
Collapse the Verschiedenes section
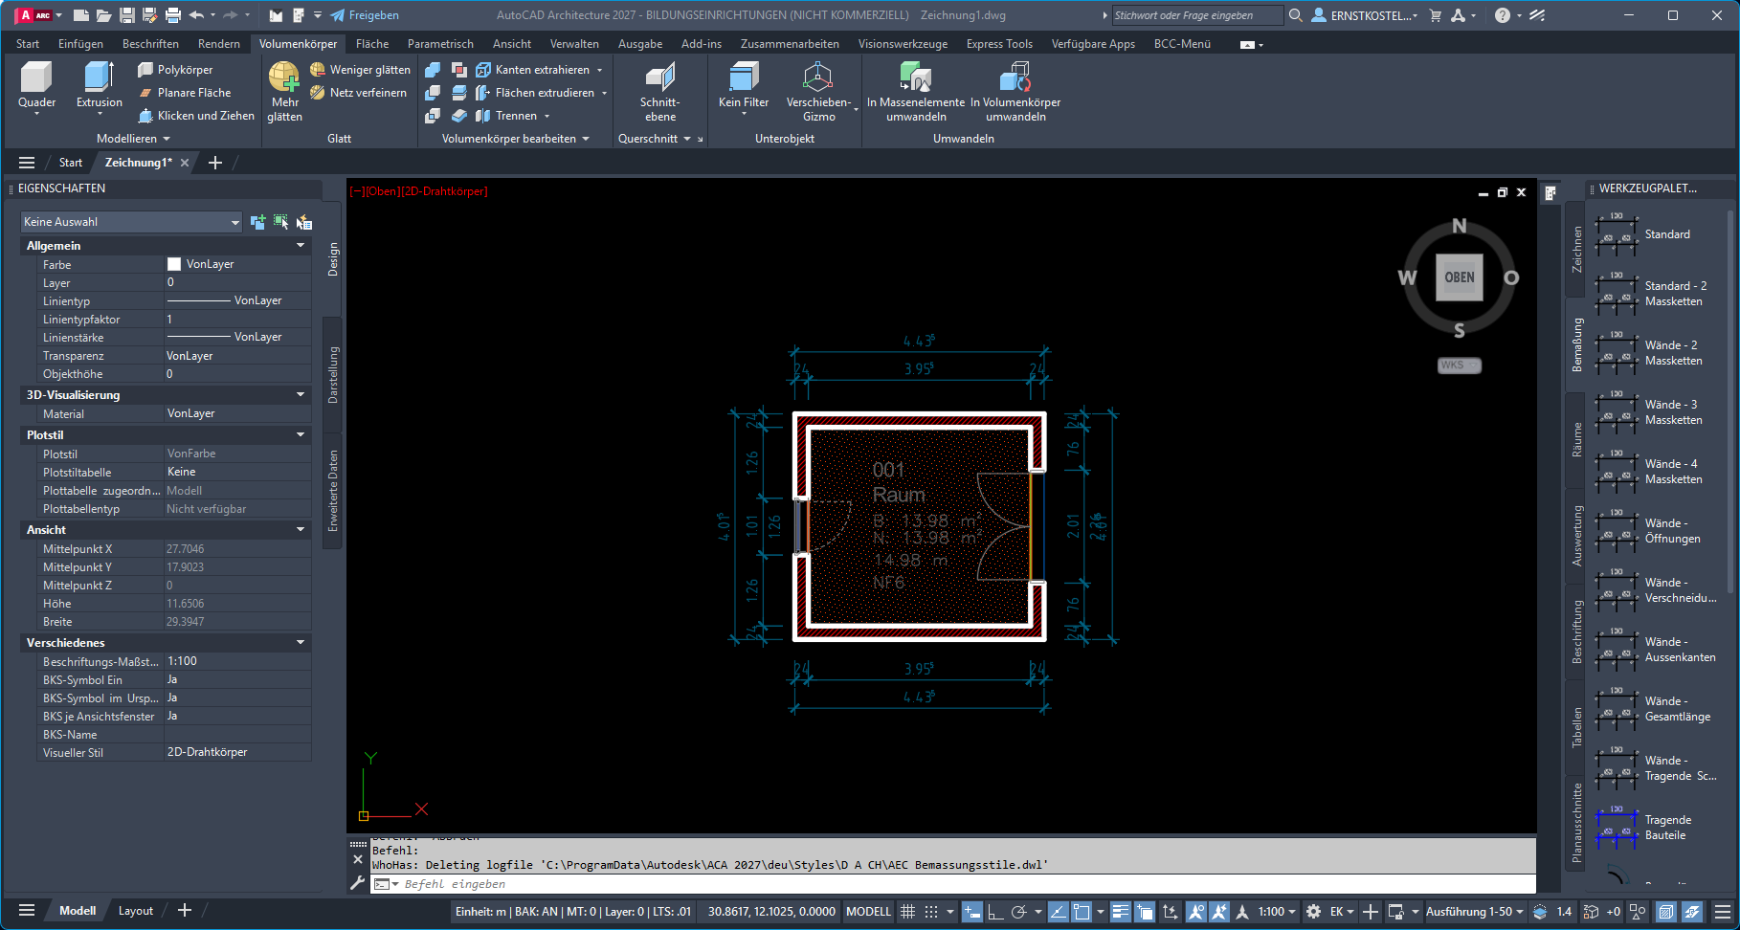(301, 643)
